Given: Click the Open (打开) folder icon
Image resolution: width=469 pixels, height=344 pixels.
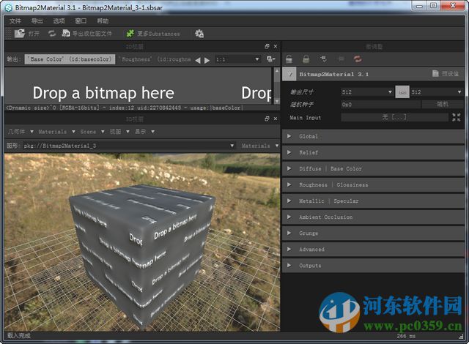Looking at the screenshot, I should (x=20, y=34).
